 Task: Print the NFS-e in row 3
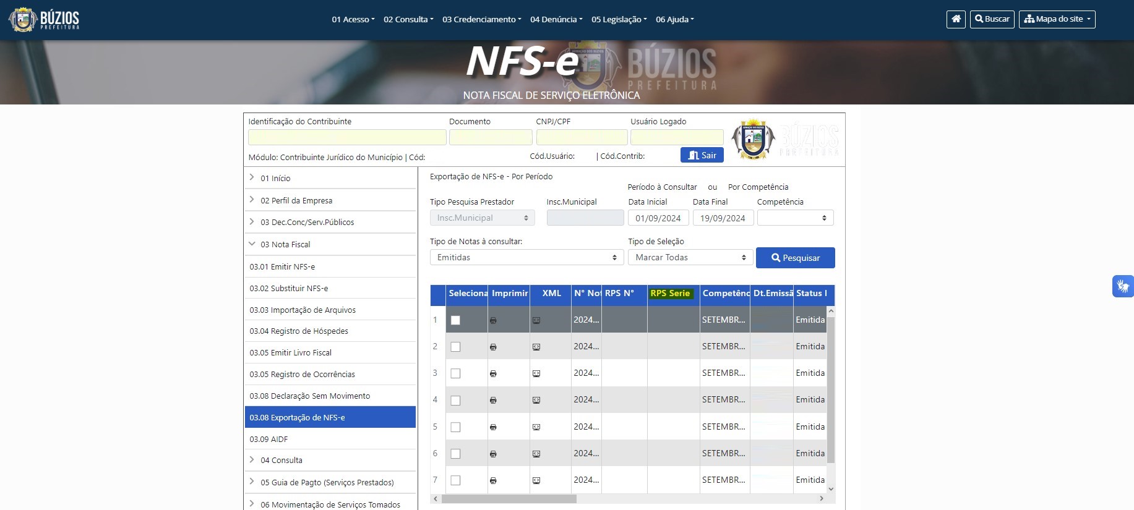(x=493, y=373)
